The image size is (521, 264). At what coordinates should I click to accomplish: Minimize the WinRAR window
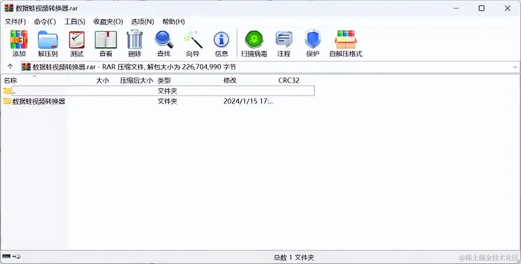pyautogui.click(x=456, y=8)
